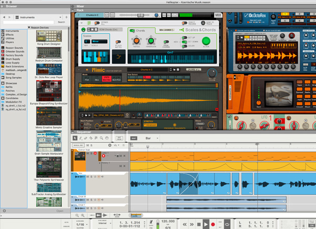This screenshot has width=316, height=229.
Task: Click the Record button in transport
Action: (213, 224)
